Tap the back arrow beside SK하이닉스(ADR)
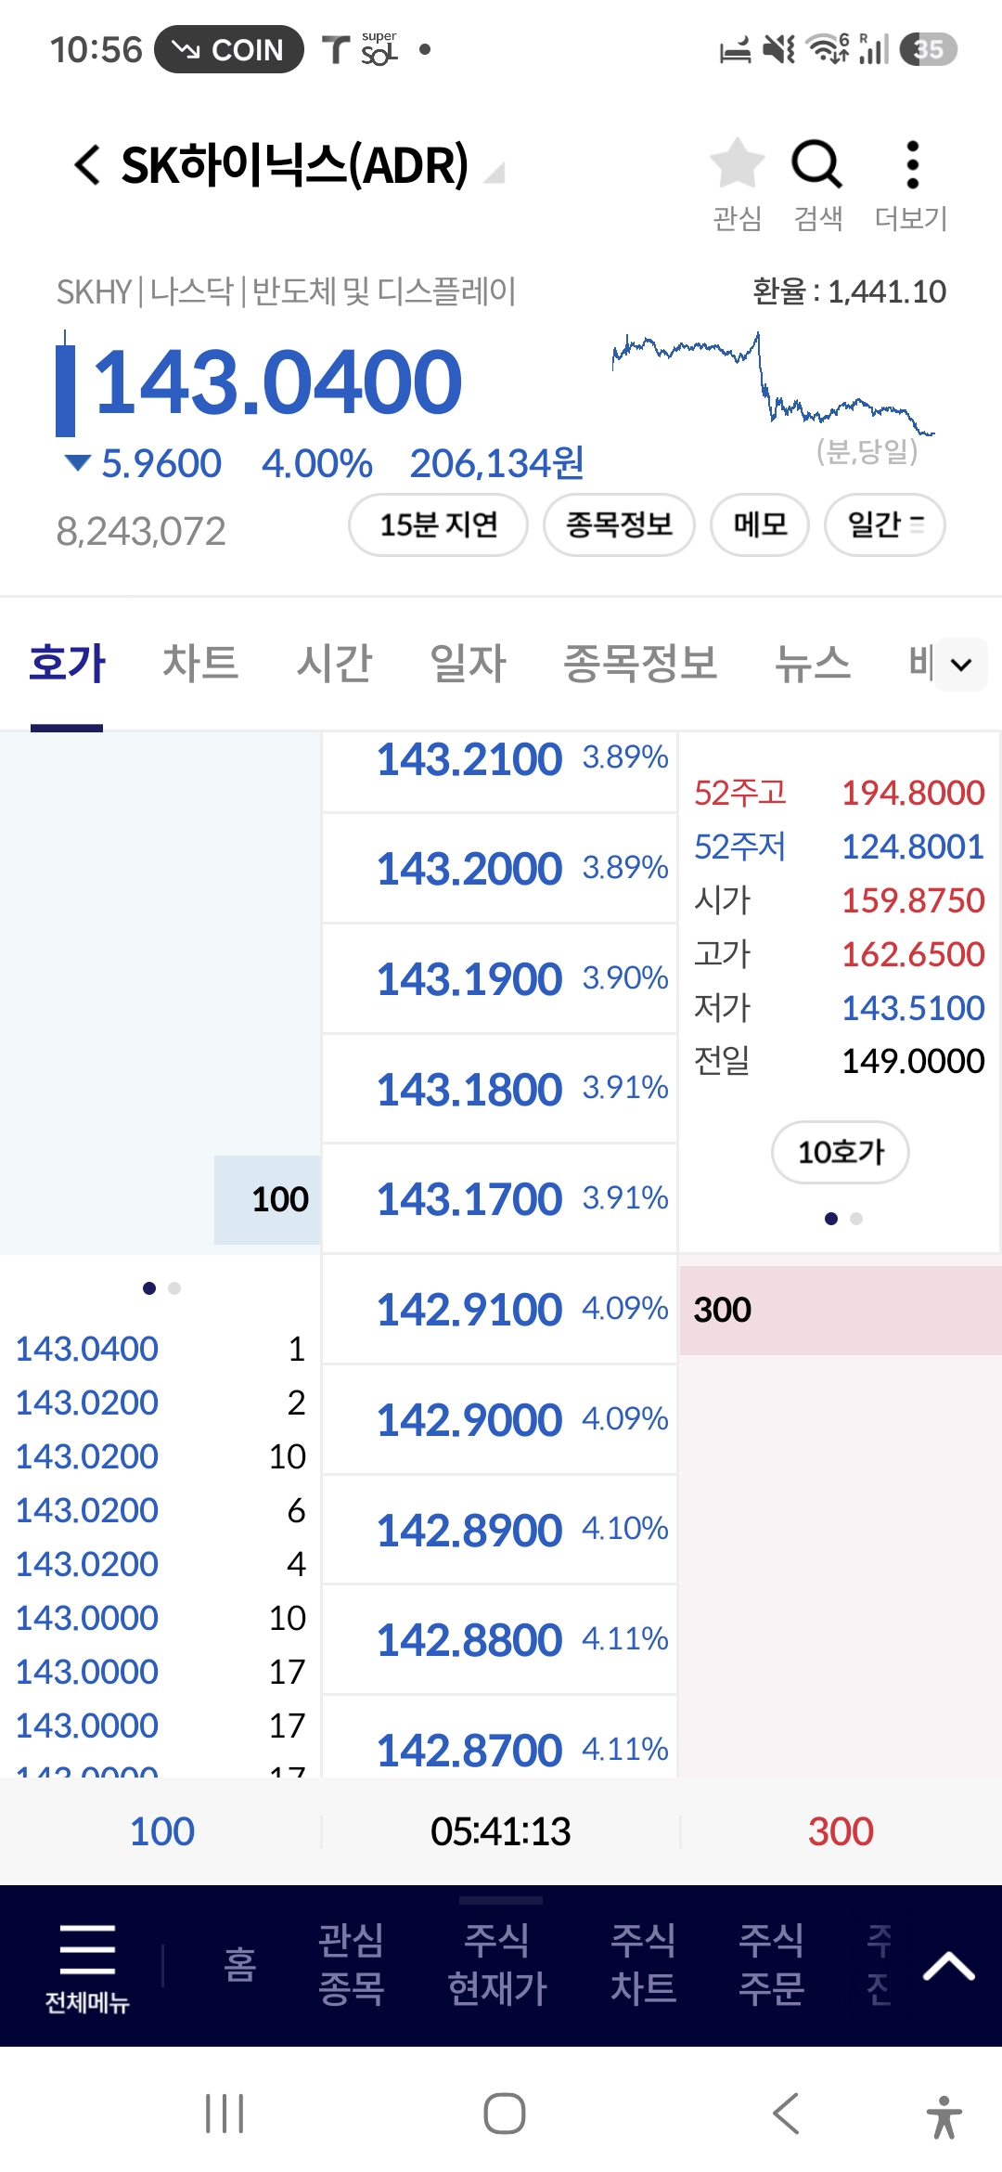 click(x=87, y=165)
